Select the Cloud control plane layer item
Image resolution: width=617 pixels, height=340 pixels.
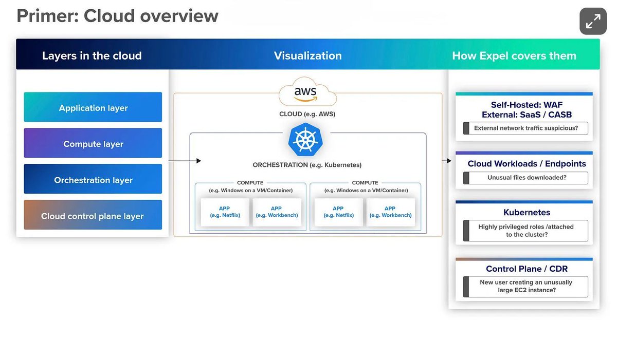point(93,215)
